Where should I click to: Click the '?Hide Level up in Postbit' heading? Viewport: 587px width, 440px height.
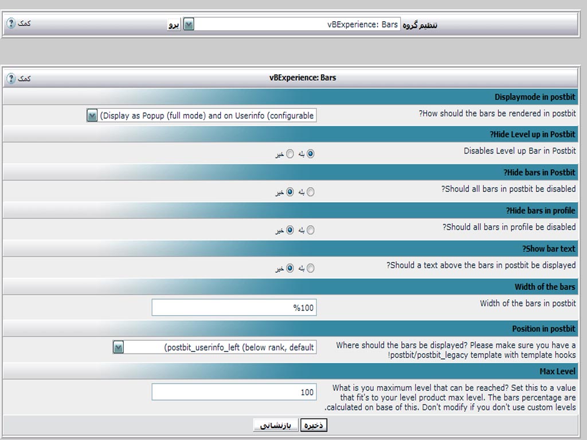[533, 134]
